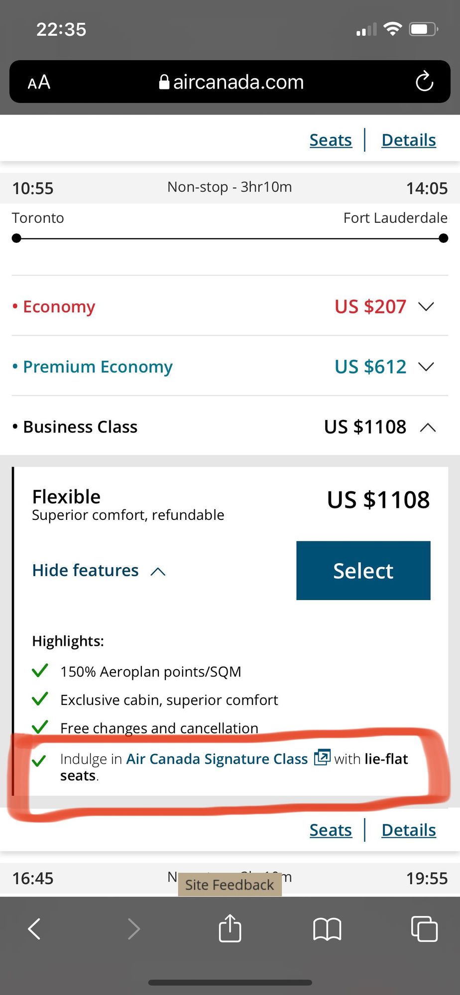This screenshot has height=995, width=460.
Task: Open the Site Feedback tab
Action: 230,885
